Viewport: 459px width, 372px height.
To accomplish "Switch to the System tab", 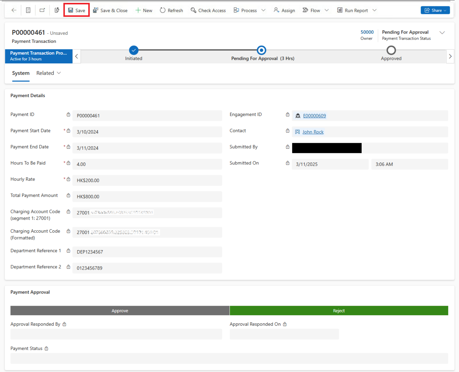I will [21, 73].
